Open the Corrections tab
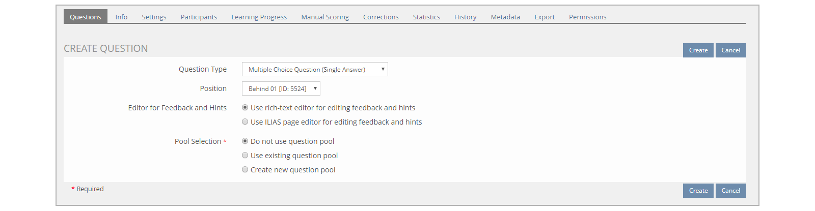 [x=381, y=17]
